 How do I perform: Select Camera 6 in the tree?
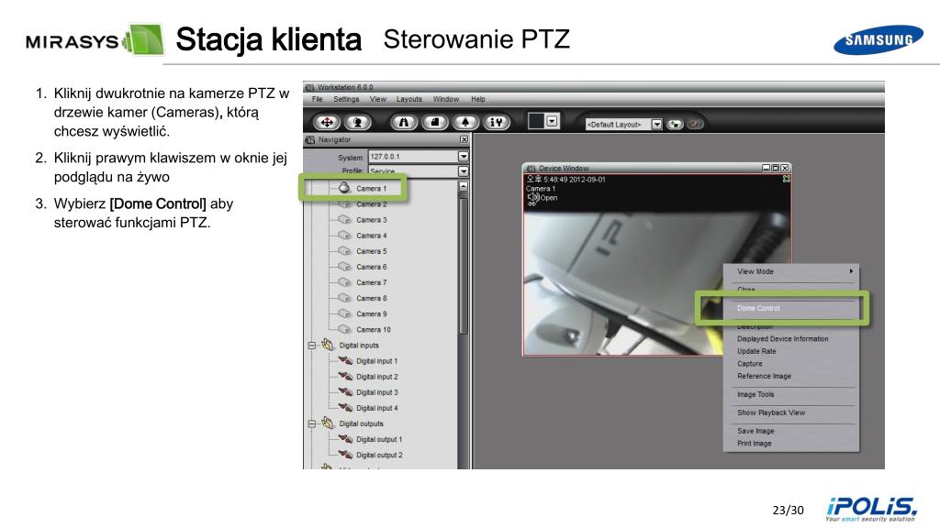[372, 267]
